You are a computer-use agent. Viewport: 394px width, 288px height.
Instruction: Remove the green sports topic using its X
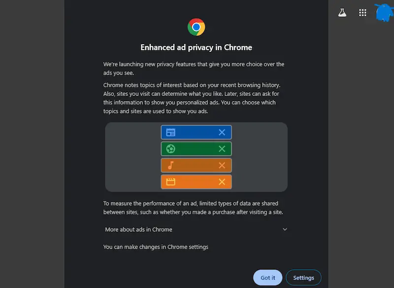click(222, 148)
